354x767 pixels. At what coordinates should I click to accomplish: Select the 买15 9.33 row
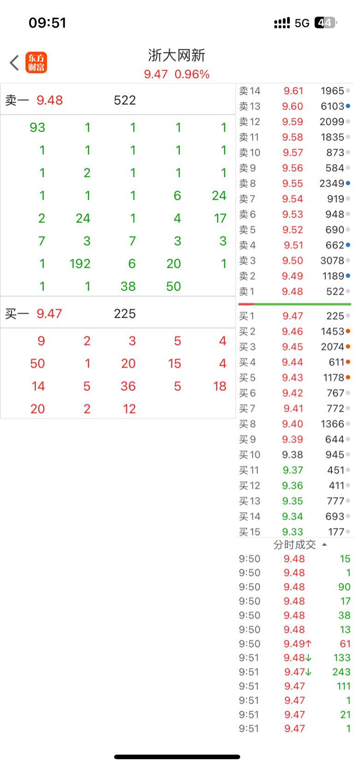click(295, 532)
